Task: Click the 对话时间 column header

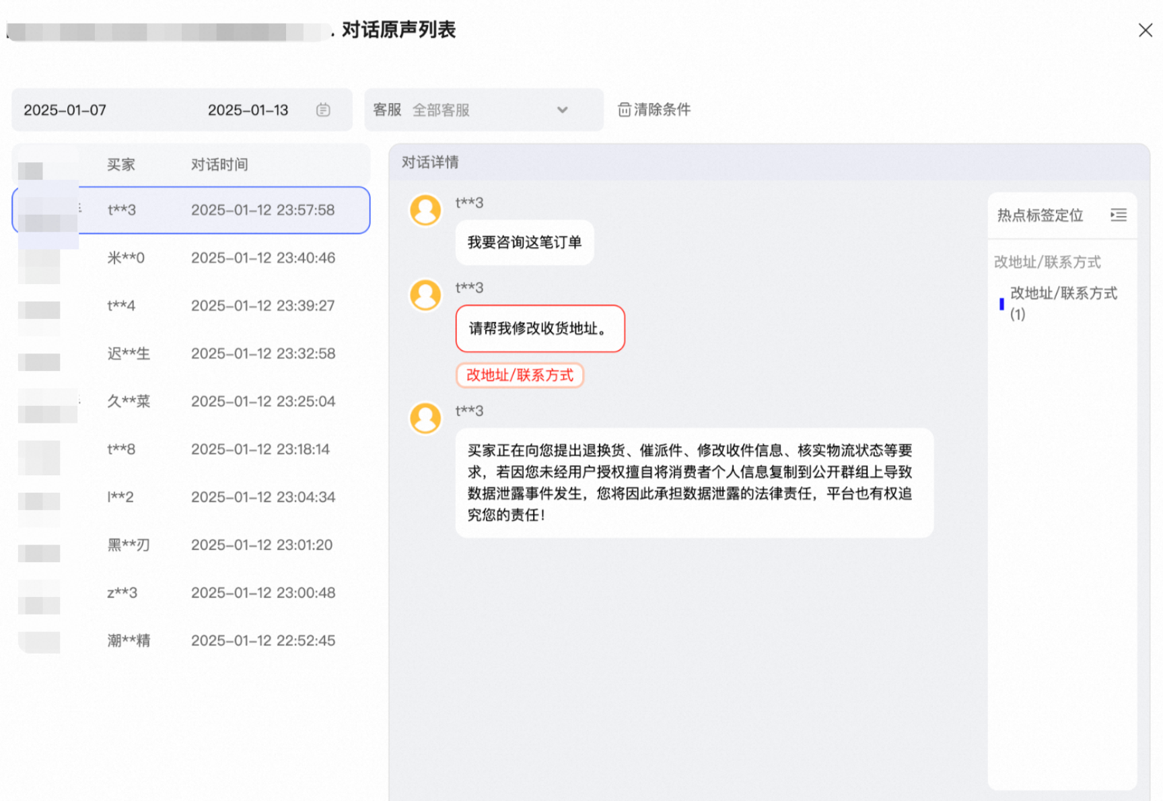Action: [219, 164]
